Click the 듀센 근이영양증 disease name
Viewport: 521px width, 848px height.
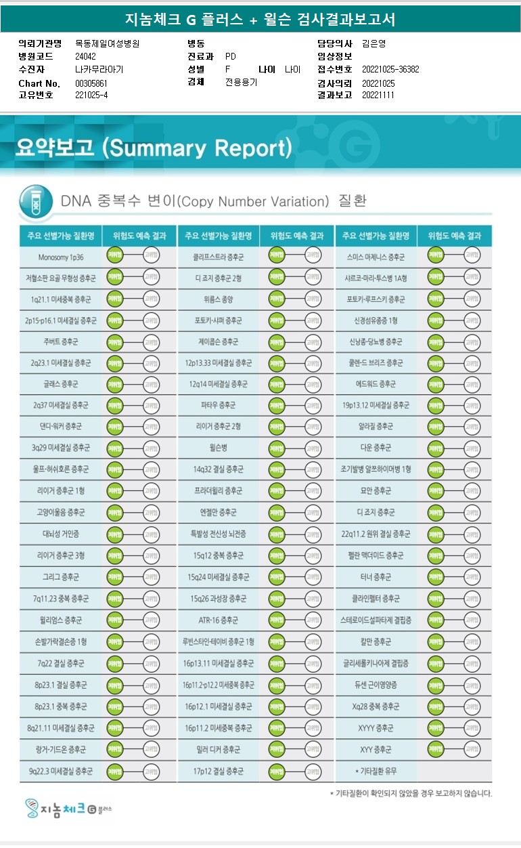click(376, 685)
